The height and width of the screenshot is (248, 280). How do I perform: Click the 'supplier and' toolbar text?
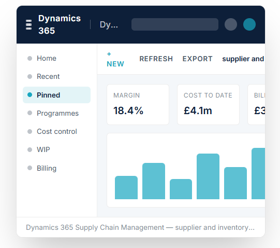click(x=243, y=59)
